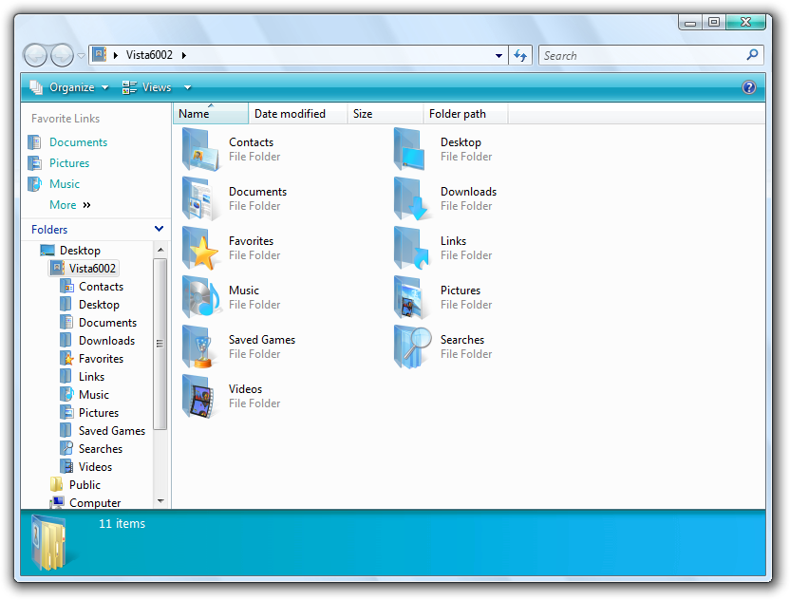The width and height of the screenshot is (790, 600).
Task: Open the Saved Games folder icon
Action: coord(200,347)
